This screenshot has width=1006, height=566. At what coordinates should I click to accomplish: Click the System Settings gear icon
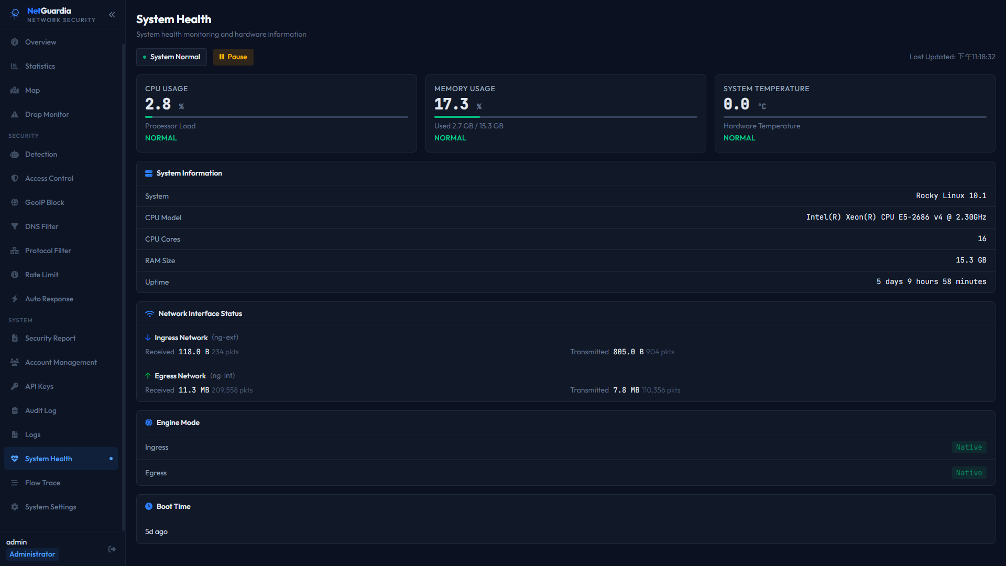(15, 507)
